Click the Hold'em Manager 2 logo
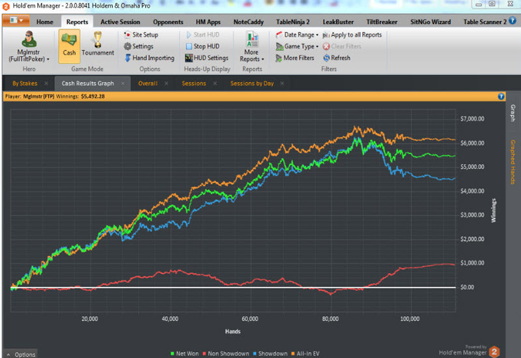The height and width of the screenshot is (358, 521). point(494,351)
